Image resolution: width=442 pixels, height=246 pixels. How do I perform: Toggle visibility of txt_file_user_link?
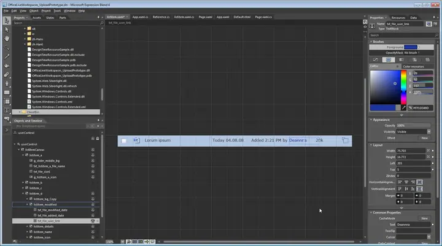(93, 221)
